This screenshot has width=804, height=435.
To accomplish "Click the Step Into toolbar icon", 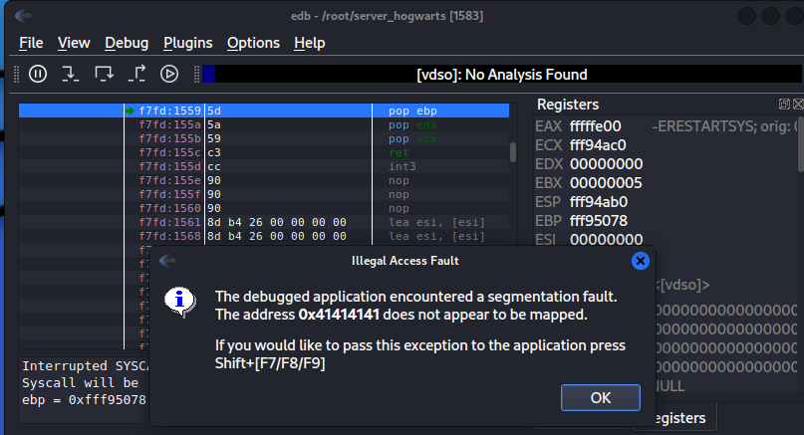I will pos(70,73).
